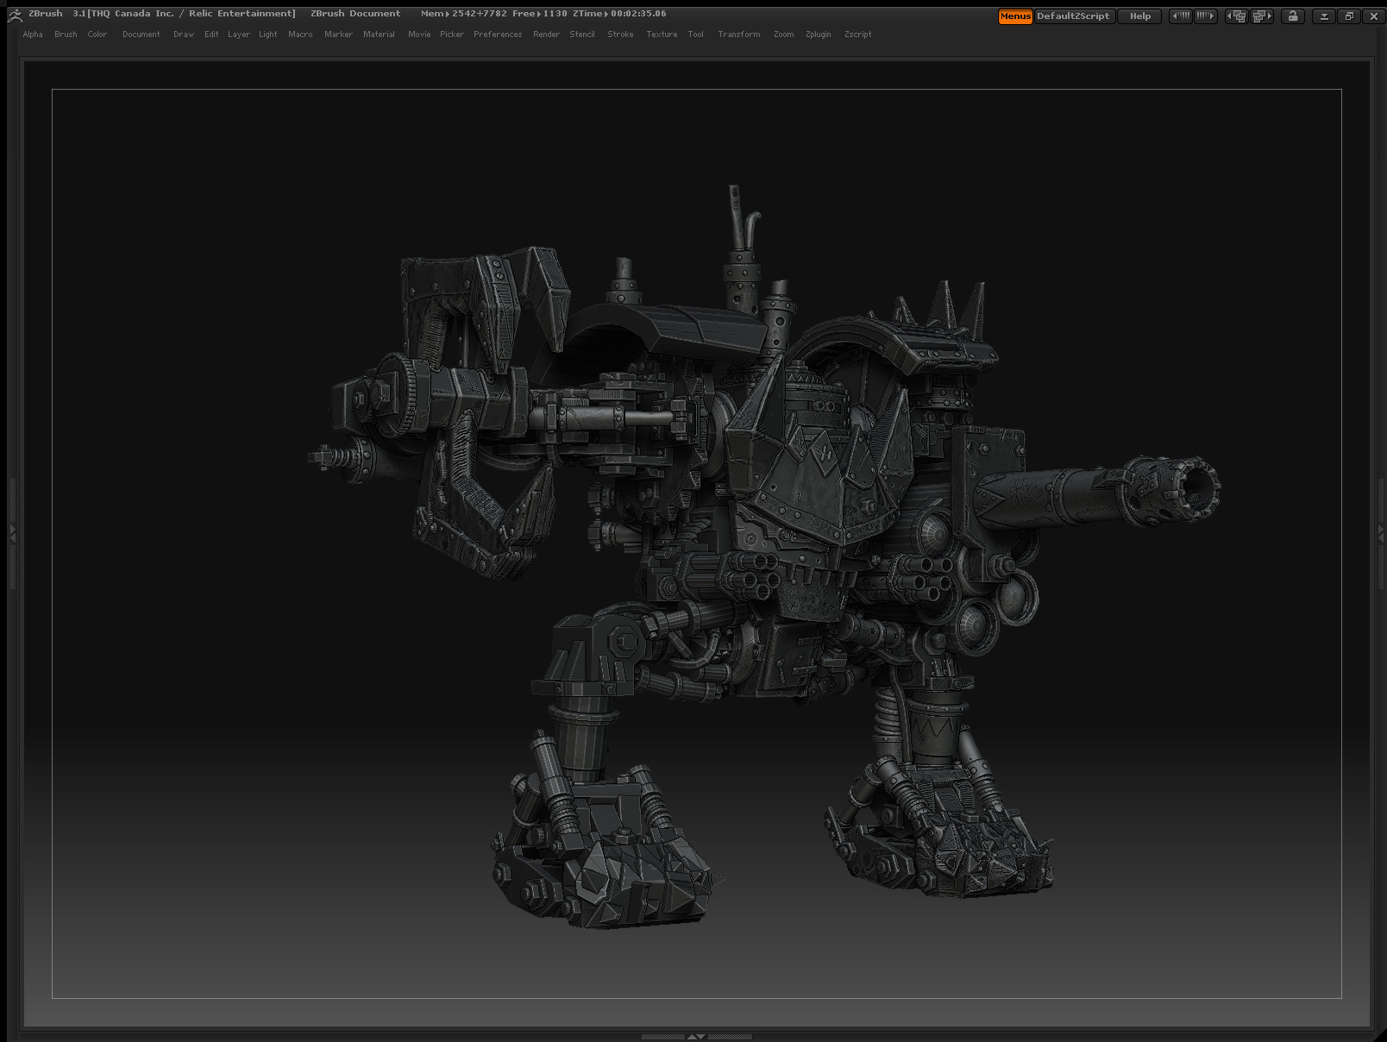Open the Light menu
The width and height of the screenshot is (1387, 1042).
268,35
